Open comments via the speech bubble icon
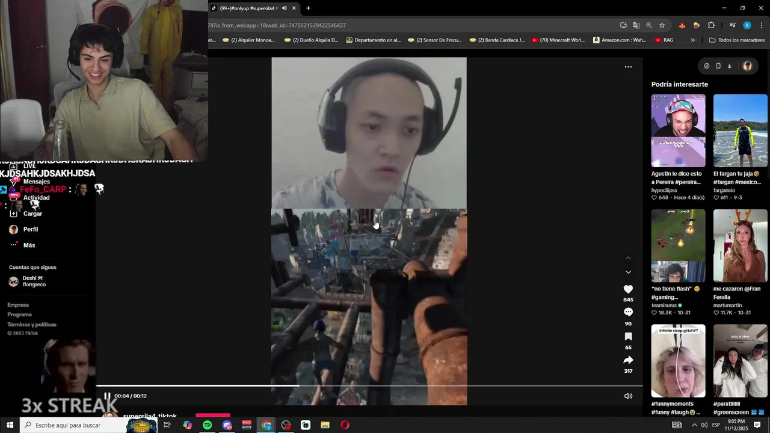 click(628, 312)
